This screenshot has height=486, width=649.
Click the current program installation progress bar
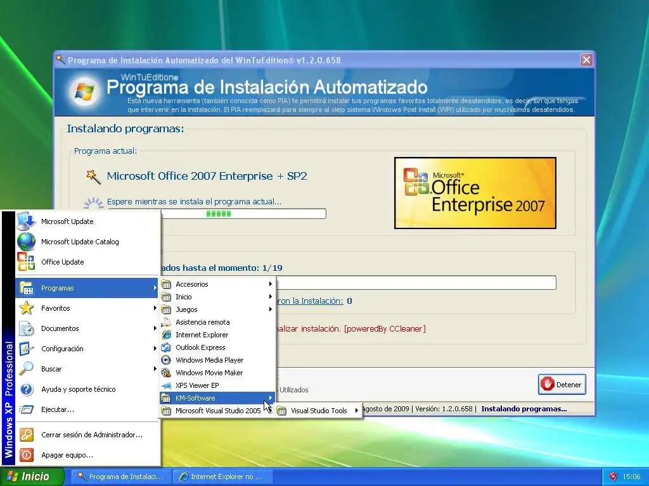243,214
